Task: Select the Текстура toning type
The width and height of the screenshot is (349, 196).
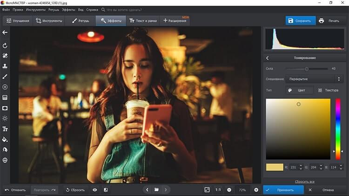Action: 327,91
